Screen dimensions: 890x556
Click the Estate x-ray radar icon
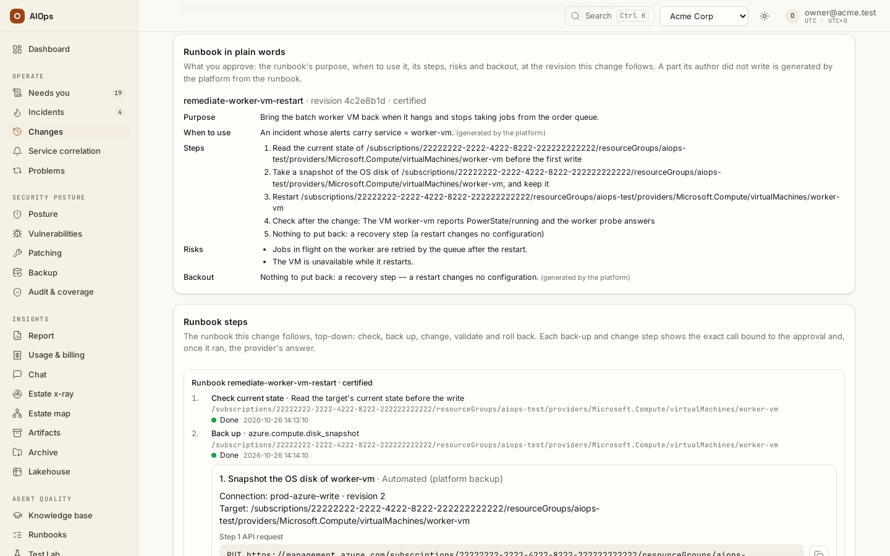(x=17, y=394)
